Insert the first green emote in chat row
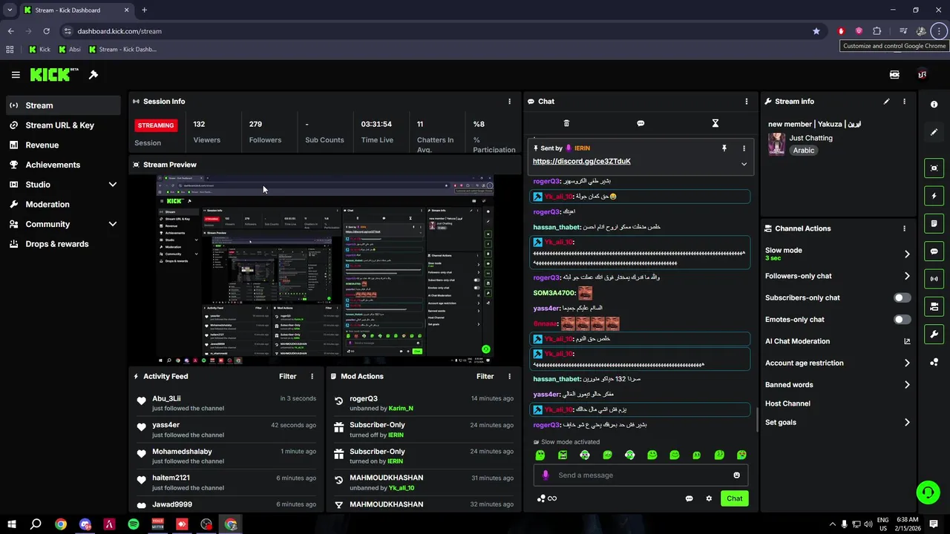The height and width of the screenshot is (534, 950). 540,455
